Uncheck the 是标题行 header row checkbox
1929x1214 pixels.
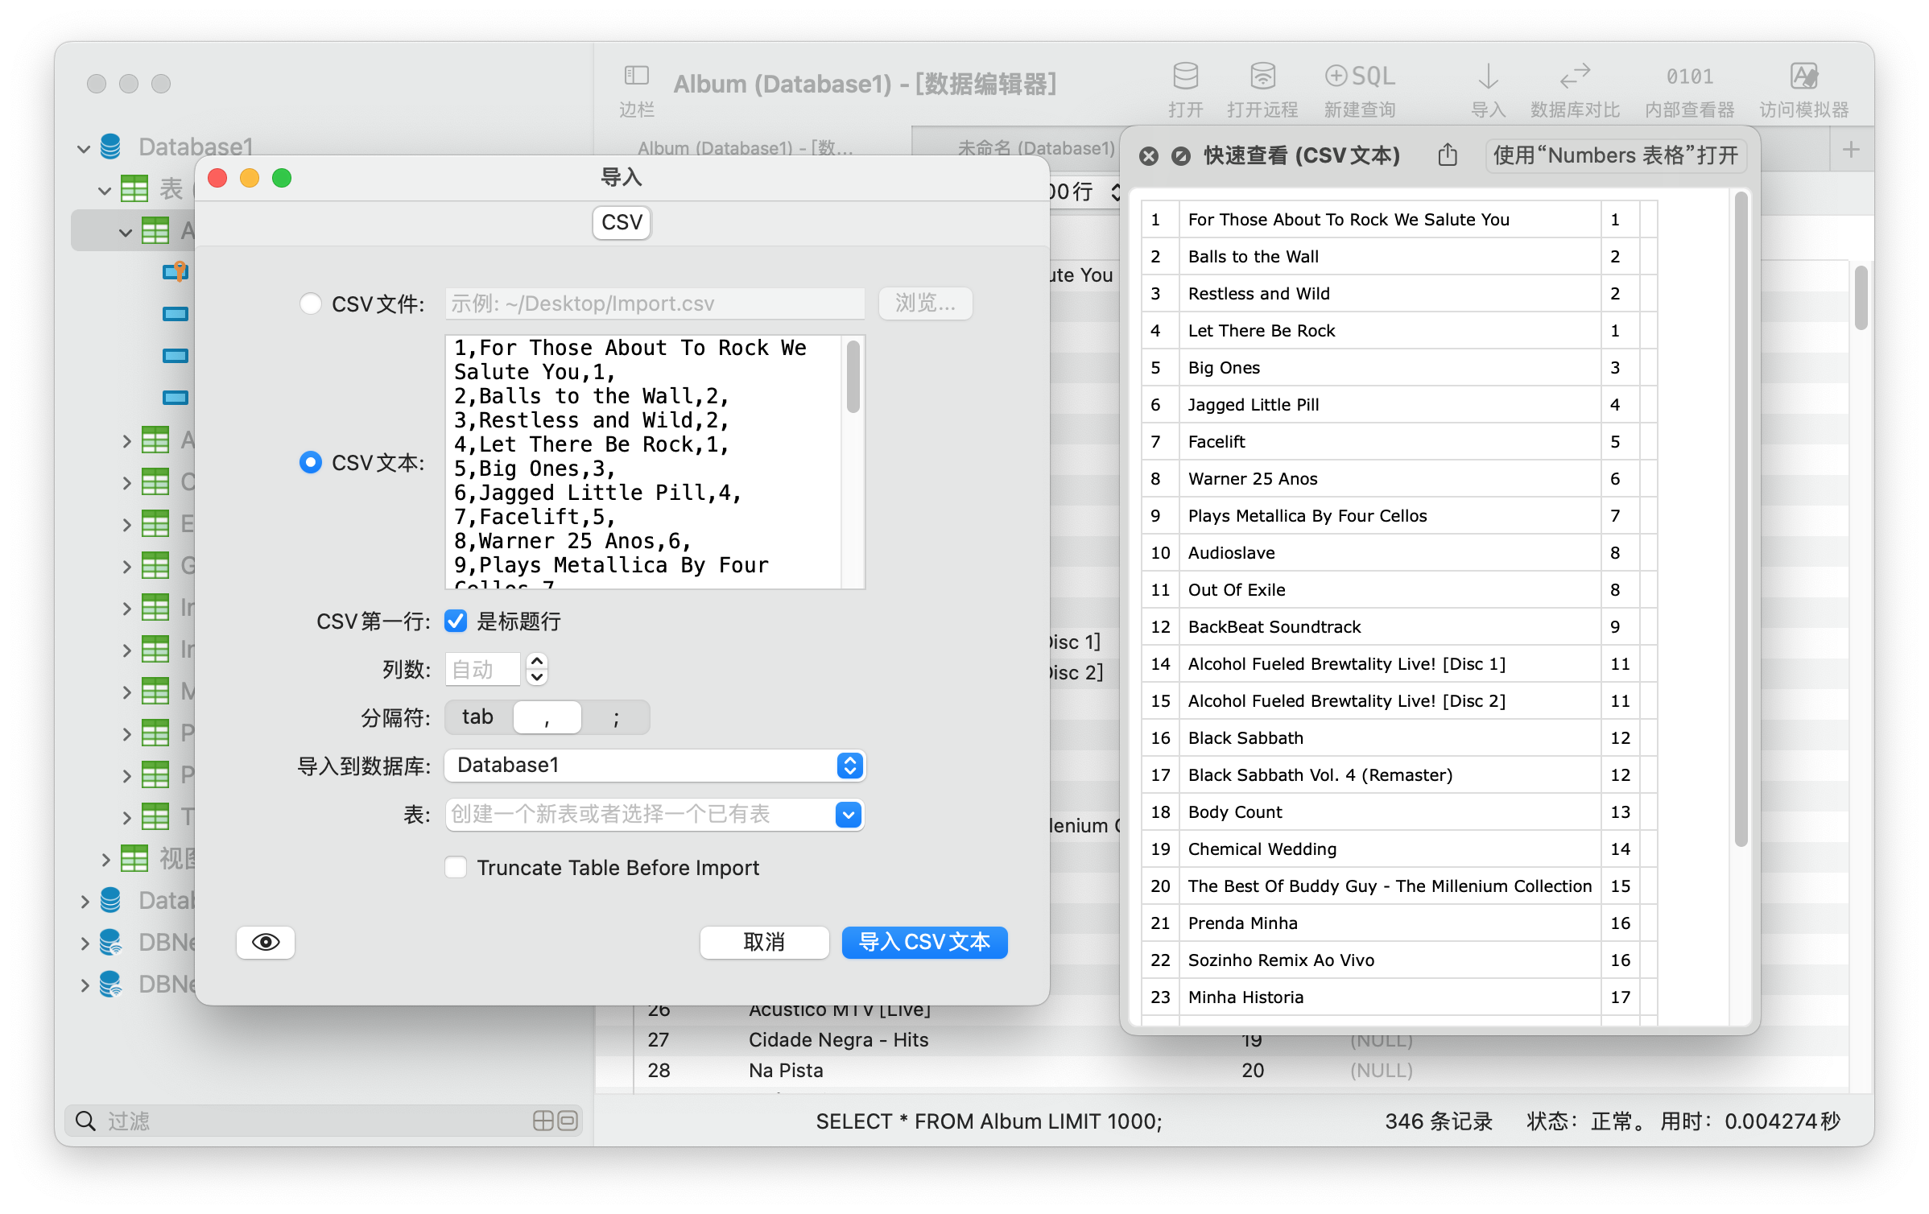(x=456, y=621)
